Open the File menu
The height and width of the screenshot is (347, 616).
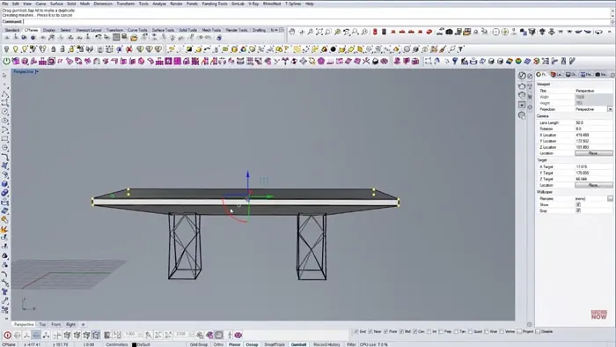[5, 4]
